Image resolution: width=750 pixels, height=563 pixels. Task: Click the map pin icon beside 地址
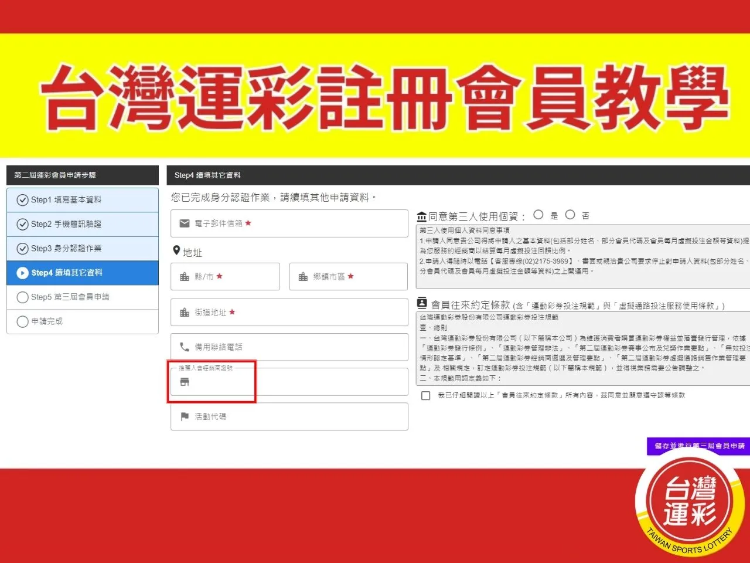tap(176, 251)
